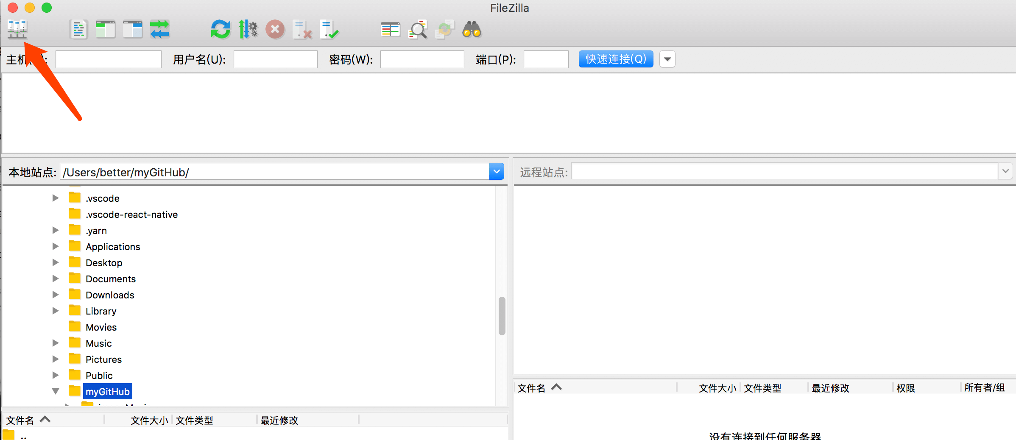Toggle directory comparison magnifier icon
This screenshot has height=440, width=1016.
coord(418,30)
